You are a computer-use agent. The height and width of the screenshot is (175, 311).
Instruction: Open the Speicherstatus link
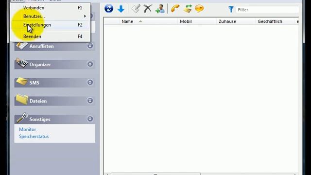click(x=34, y=137)
